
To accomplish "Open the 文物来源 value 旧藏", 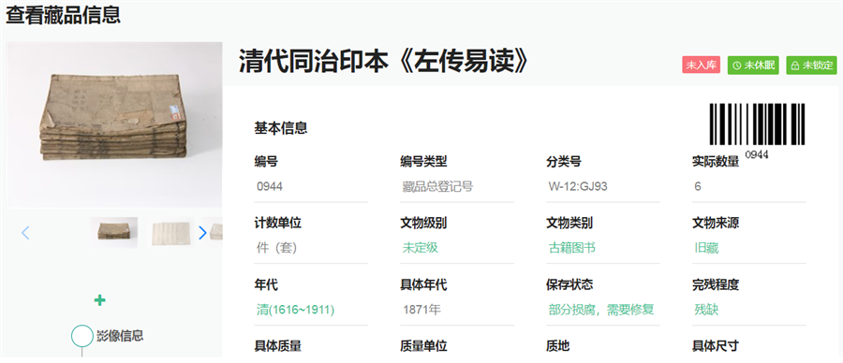I will click(x=706, y=248).
